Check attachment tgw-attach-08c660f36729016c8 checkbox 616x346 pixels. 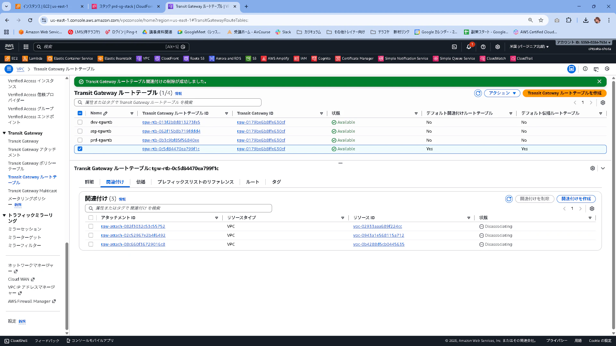91,244
